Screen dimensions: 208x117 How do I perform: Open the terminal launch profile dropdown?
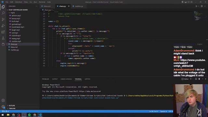point(193,79)
